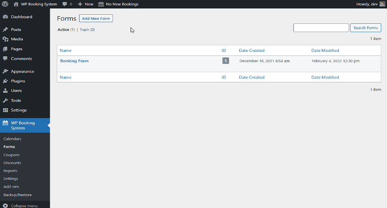Image resolution: width=387 pixels, height=208 pixels.
Task: Sort by Date Created in footer
Action: click(x=251, y=77)
